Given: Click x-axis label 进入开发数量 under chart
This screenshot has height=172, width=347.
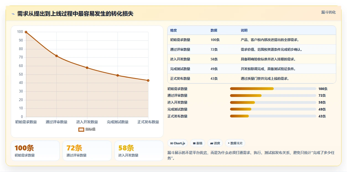Looking at the screenshot, I should pyautogui.click(x=87, y=122).
